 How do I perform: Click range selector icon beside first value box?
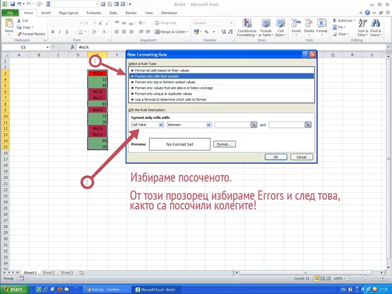(x=254, y=125)
